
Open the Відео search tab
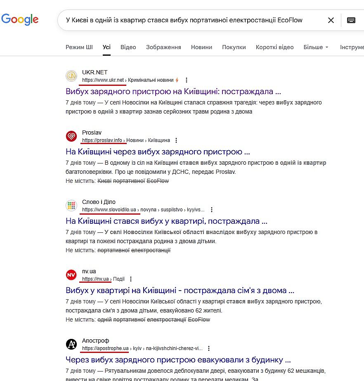(128, 47)
